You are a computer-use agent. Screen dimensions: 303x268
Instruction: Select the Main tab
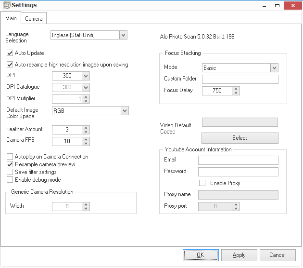coord(11,18)
